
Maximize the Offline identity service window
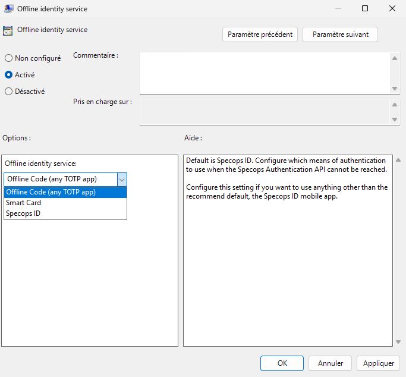pos(365,9)
